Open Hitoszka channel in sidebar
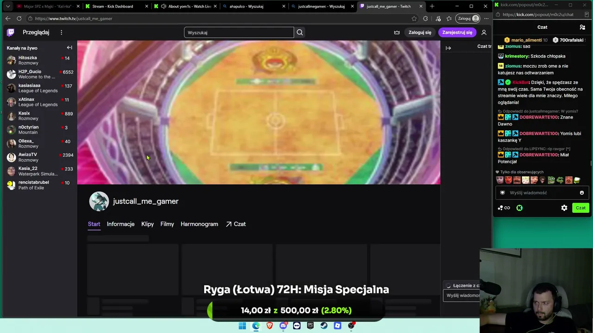Screen dimensions: 593x333 pos(38,61)
